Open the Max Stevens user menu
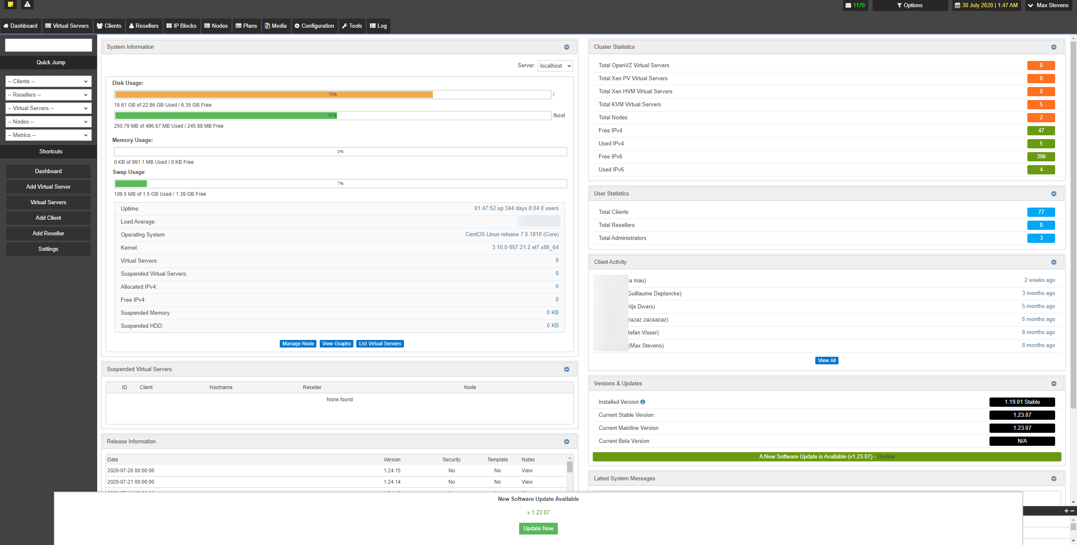Screen dimensions: 1077x545 1048,5
